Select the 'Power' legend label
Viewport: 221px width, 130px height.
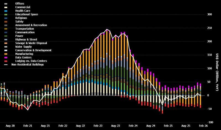tap(19, 36)
